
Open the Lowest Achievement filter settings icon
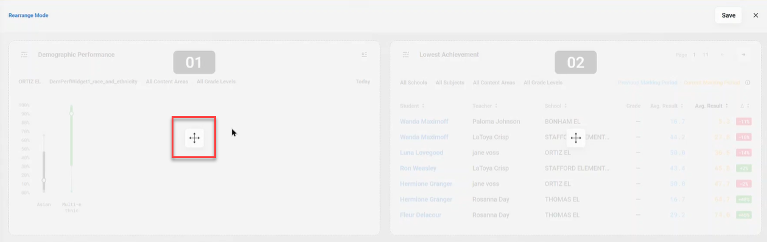point(406,55)
